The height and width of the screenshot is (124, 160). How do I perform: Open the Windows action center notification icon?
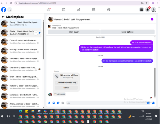[x=156, y=116]
